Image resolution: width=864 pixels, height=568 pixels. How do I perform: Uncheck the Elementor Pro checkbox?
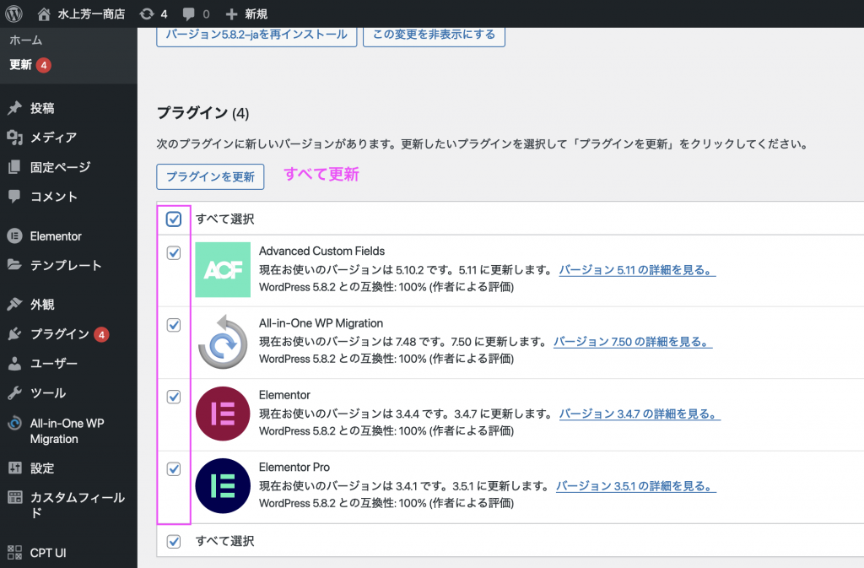click(x=174, y=469)
